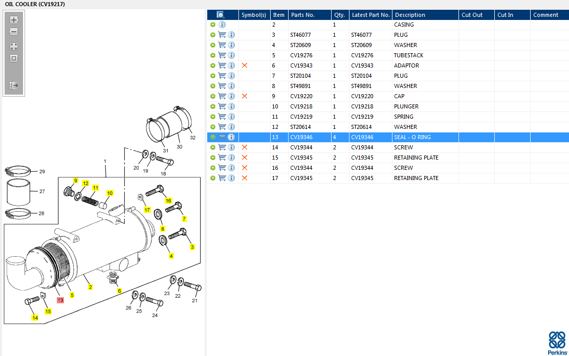Add the TUBESTACK row to cart
569x356 pixels.
pos(222,55)
